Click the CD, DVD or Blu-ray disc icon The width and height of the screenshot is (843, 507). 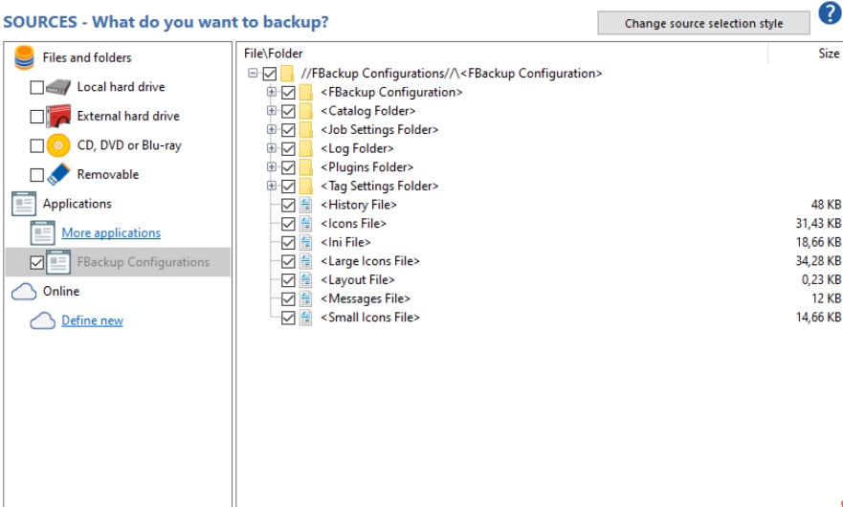(x=58, y=146)
